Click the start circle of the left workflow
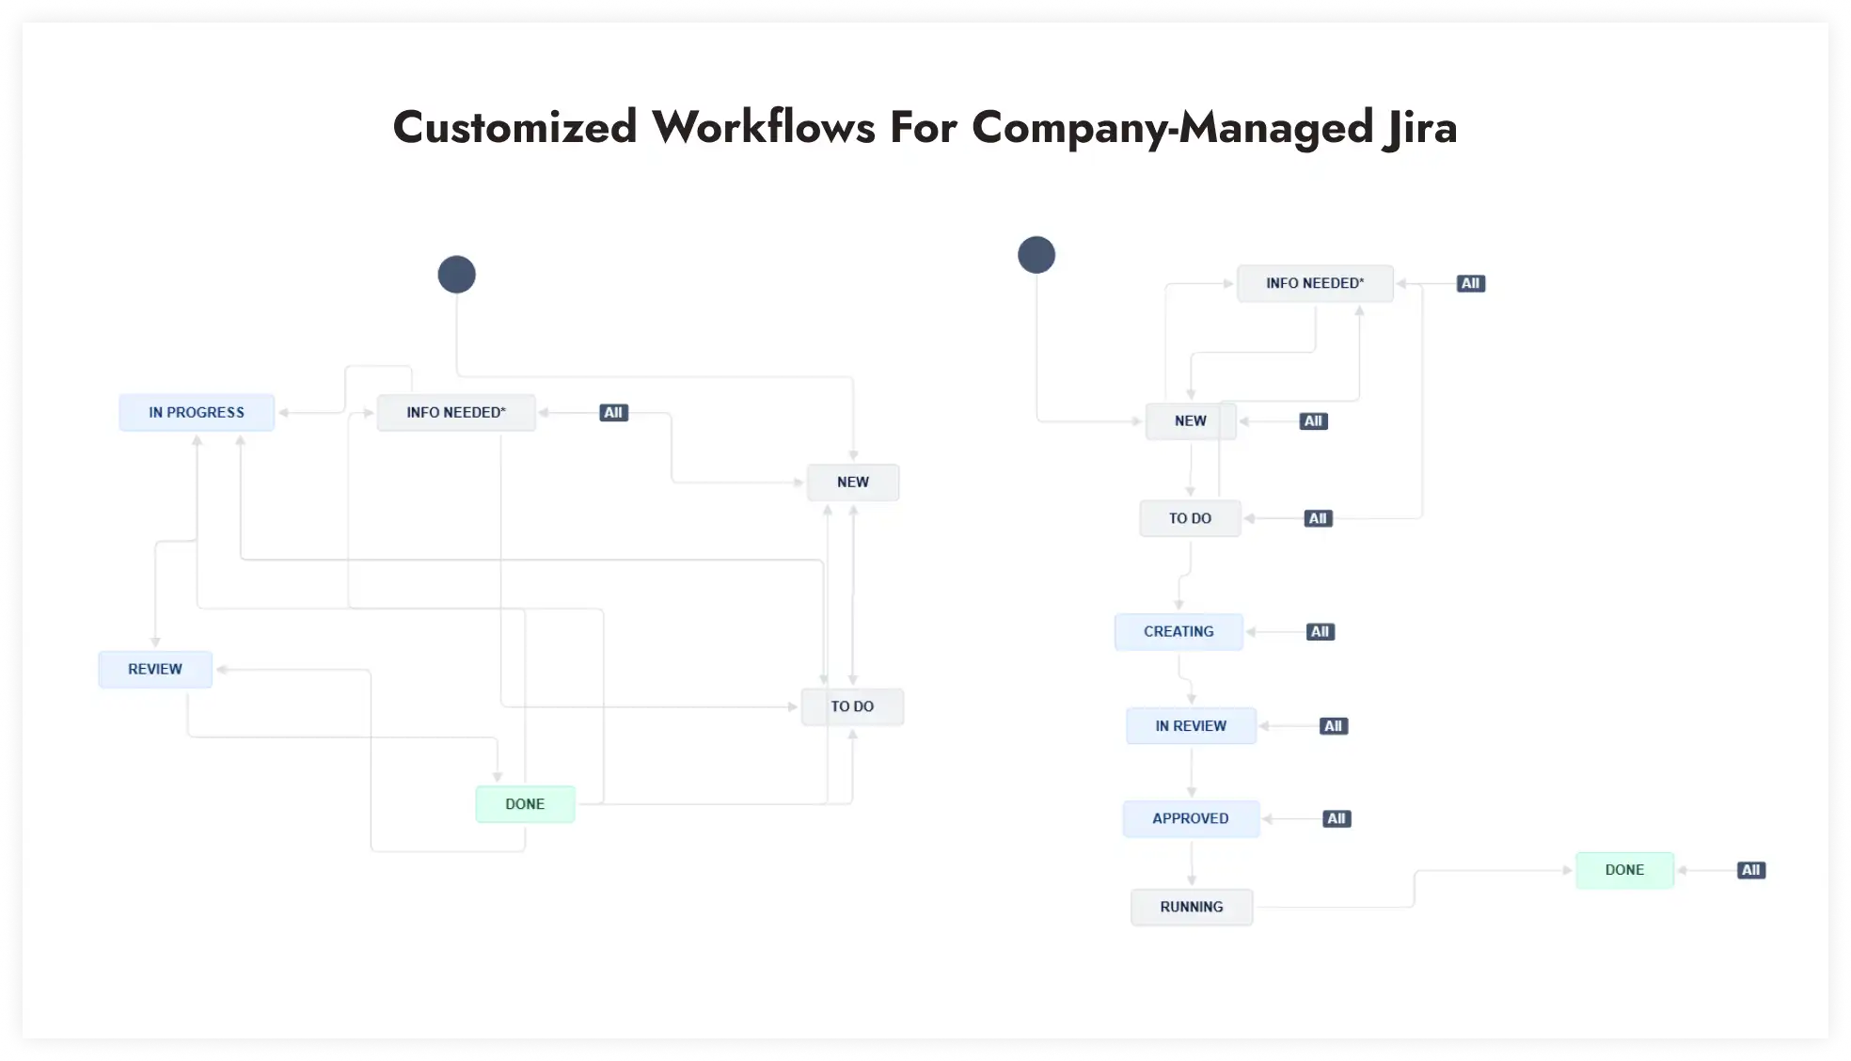Viewport: 1851px width, 1061px height. coord(456,275)
